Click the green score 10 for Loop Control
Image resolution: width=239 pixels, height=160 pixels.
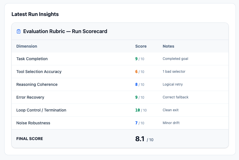[x=138, y=110]
